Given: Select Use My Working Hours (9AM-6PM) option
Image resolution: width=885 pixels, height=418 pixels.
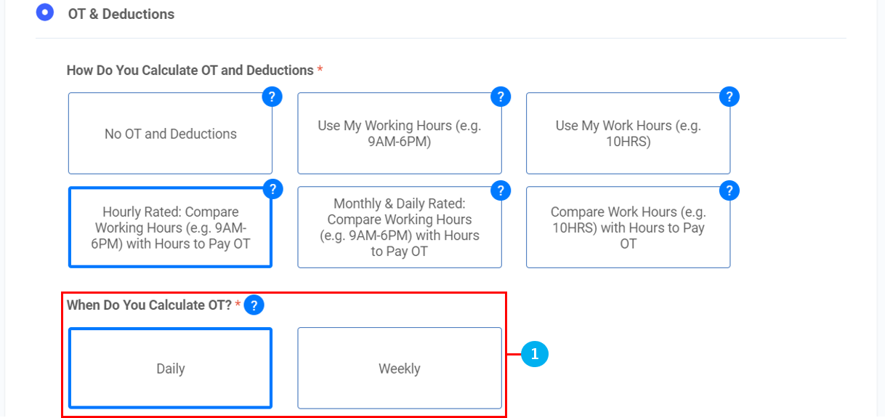Looking at the screenshot, I should coord(399,134).
